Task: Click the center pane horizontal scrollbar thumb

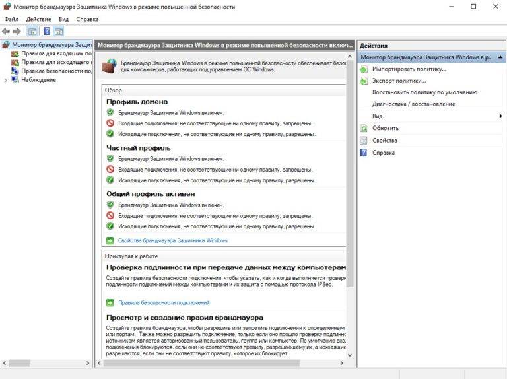Action: click(x=201, y=363)
